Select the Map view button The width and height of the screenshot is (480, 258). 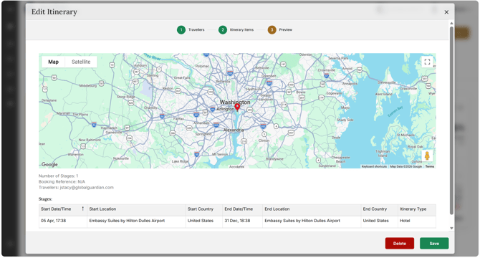53,62
